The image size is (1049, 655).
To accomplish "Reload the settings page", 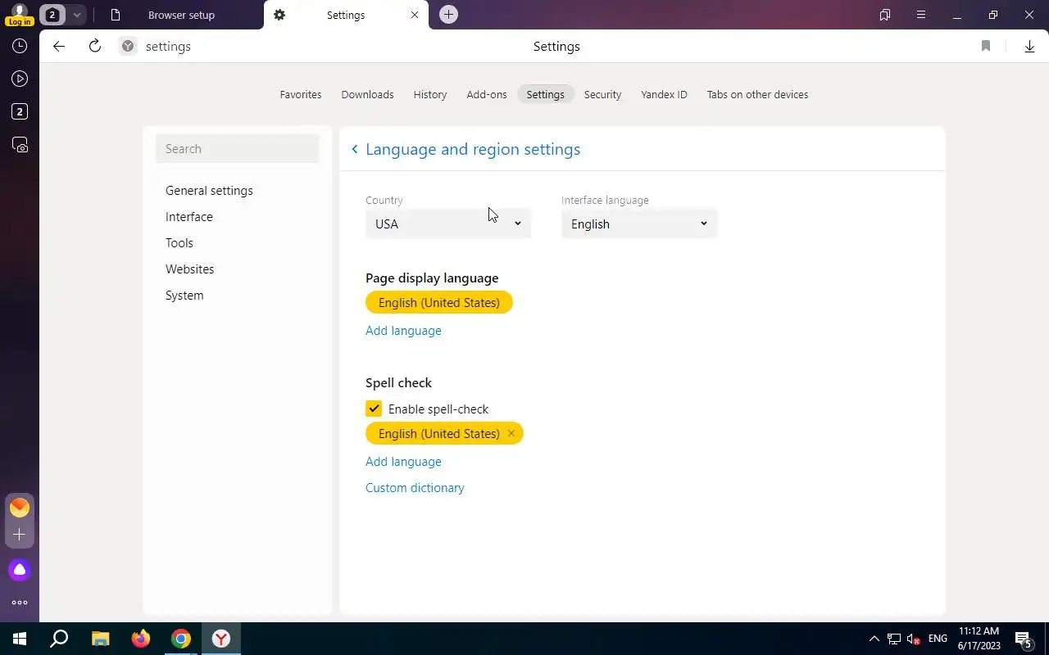I will coord(95,47).
